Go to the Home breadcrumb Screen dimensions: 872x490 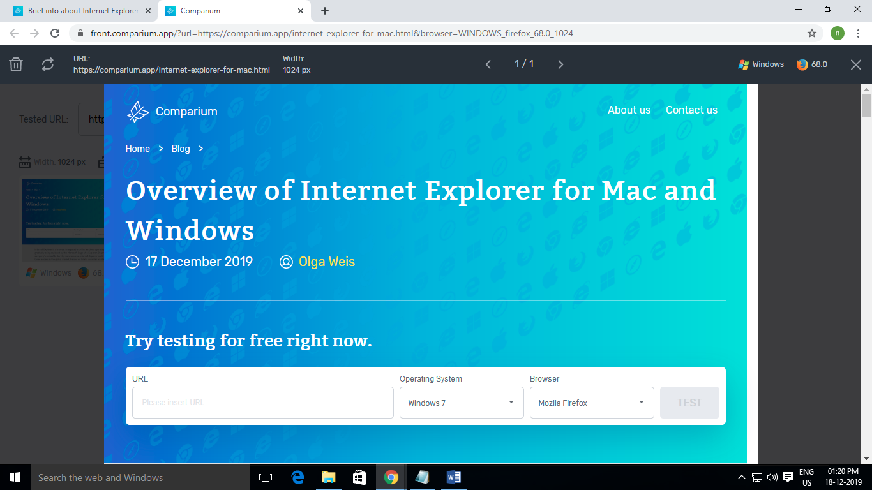pos(138,149)
